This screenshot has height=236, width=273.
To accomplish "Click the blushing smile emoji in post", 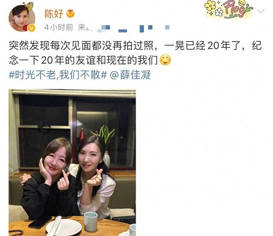I will coord(165,60).
